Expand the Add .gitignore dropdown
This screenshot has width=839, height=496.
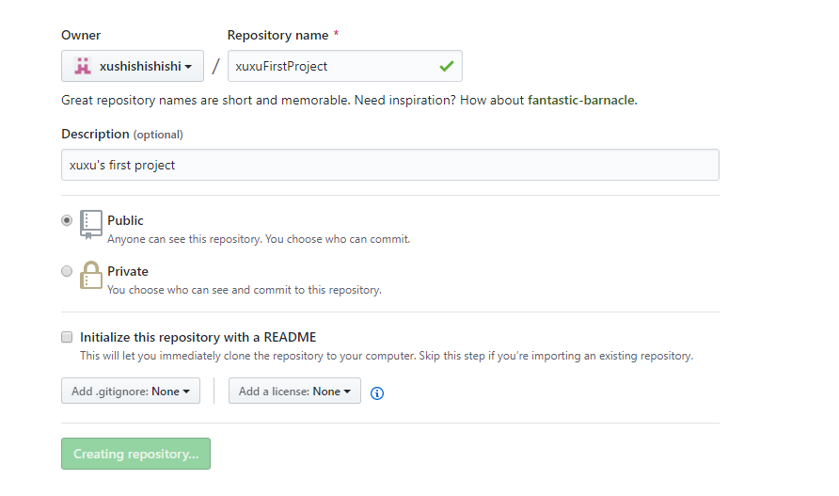point(131,391)
